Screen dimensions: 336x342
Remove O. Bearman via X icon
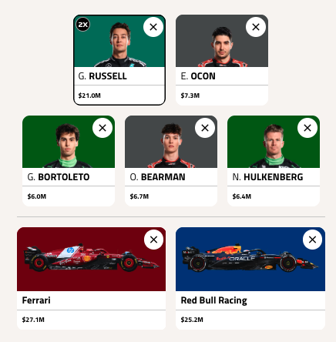click(205, 128)
